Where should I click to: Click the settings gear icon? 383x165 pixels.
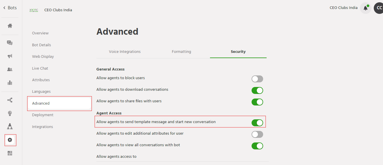click(x=10, y=140)
